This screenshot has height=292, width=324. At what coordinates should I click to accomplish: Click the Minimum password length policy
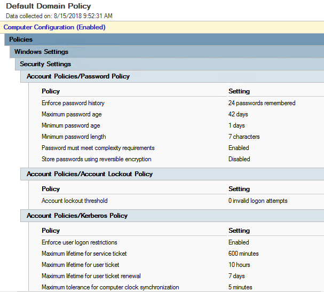click(73, 137)
